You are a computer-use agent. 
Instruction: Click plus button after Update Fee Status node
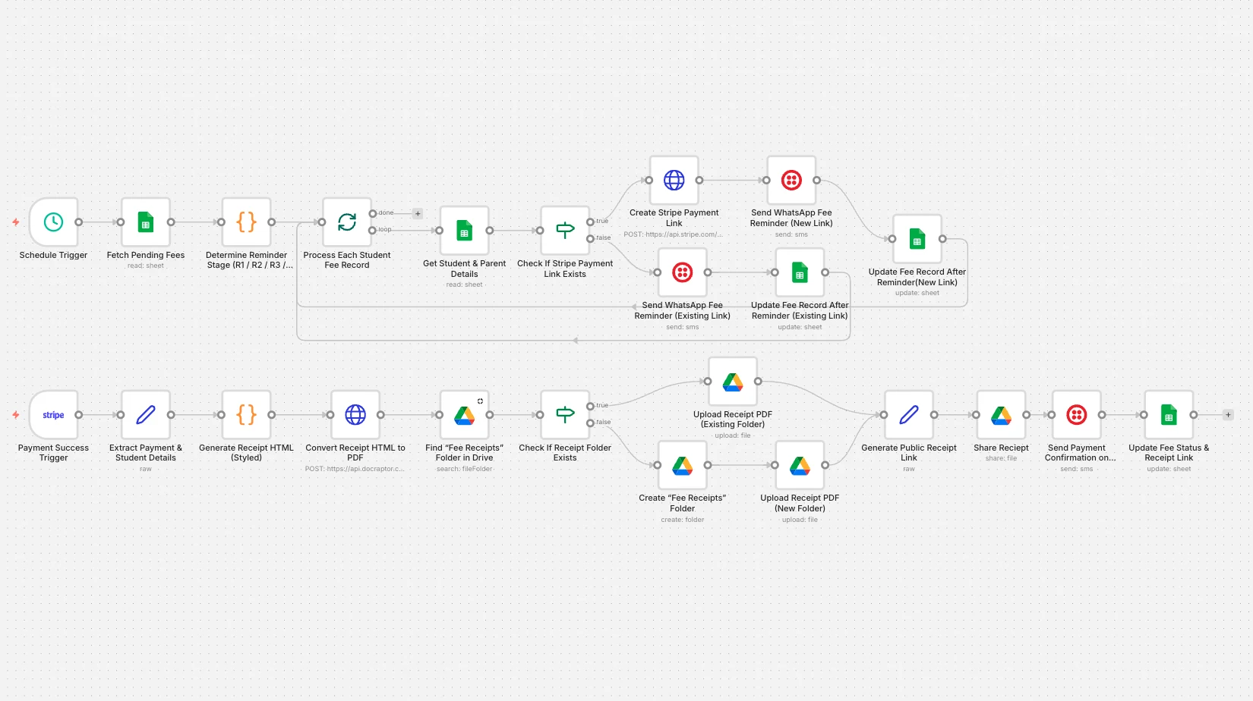click(1228, 415)
